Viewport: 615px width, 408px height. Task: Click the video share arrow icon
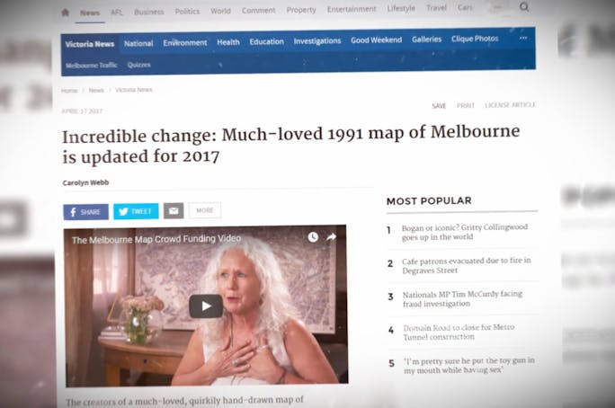[x=332, y=237]
